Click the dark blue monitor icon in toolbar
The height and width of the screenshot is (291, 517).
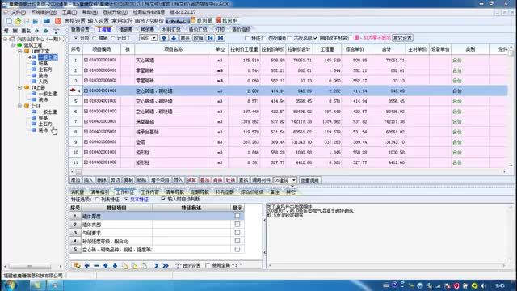click(47, 21)
